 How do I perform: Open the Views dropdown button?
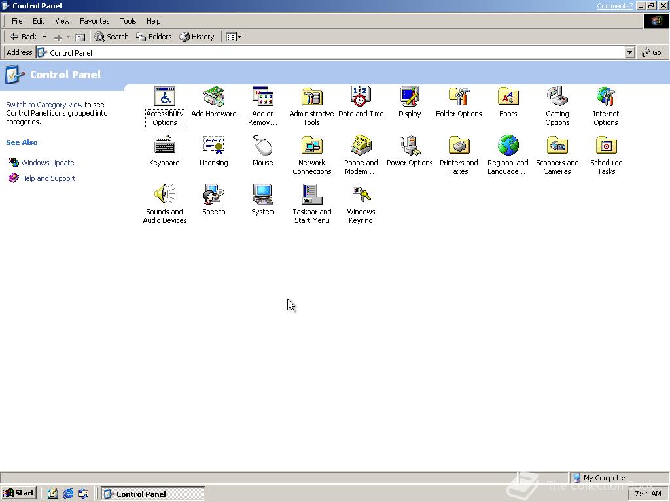click(234, 37)
